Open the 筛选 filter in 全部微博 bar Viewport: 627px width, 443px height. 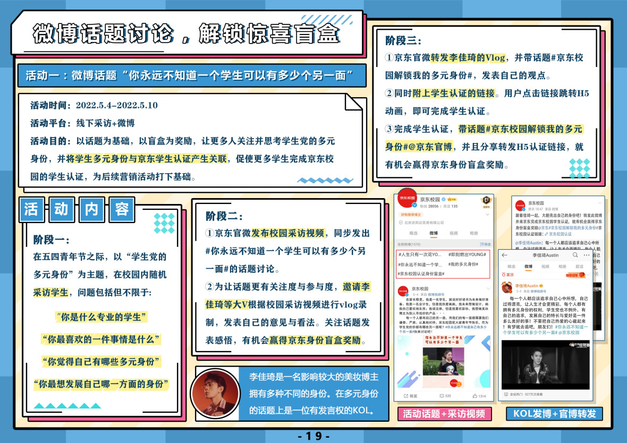click(485, 244)
